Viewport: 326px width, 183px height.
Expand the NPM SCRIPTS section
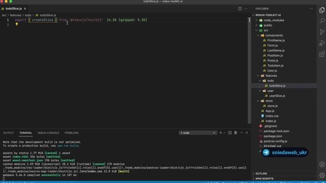[284, 178]
